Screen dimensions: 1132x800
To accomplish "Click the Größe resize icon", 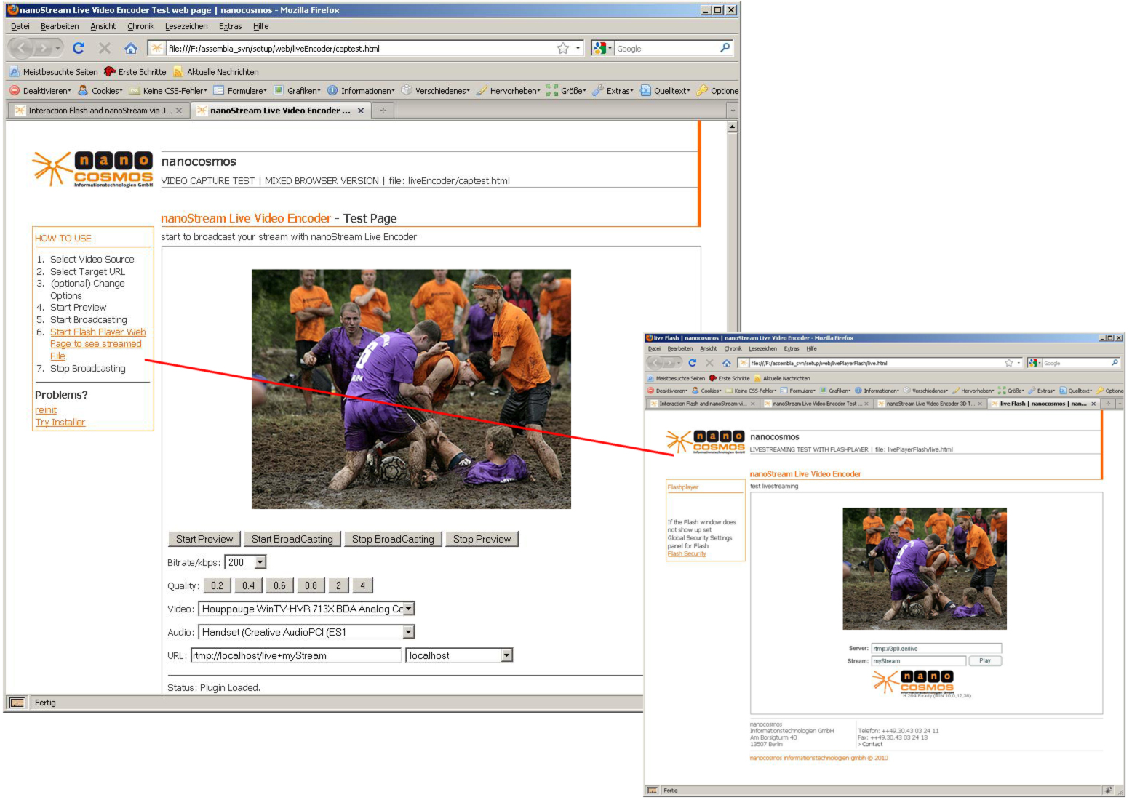I will tap(551, 90).
